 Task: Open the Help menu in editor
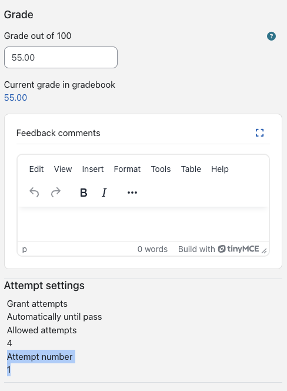220,169
